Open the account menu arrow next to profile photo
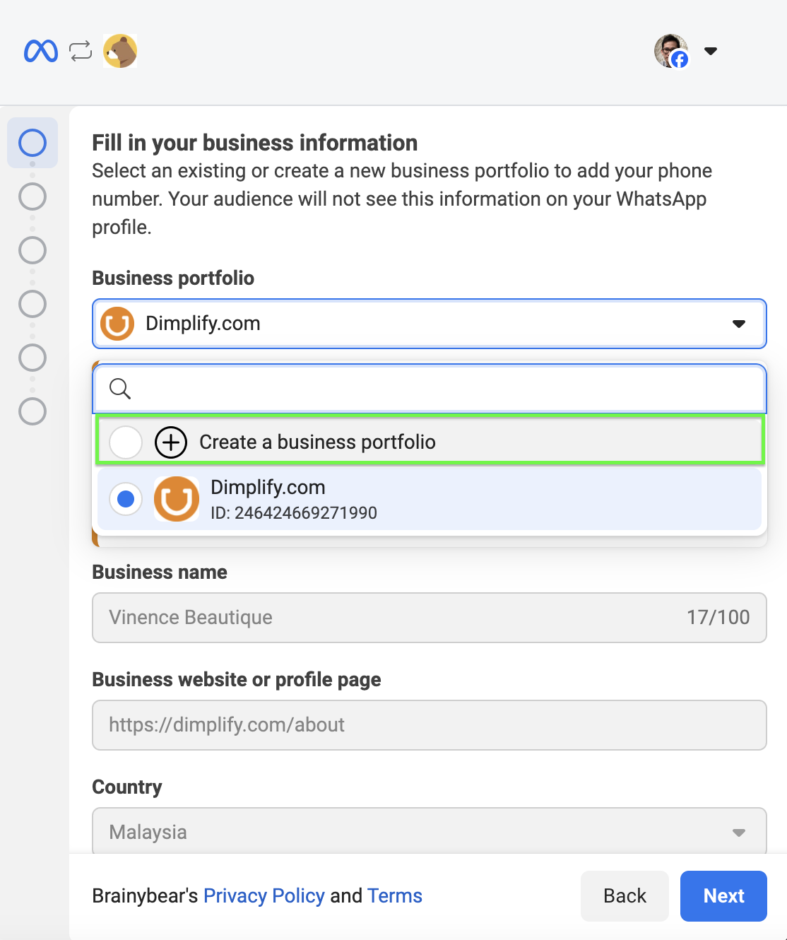The height and width of the screenshot is (940, 787). tap(711, 51)
